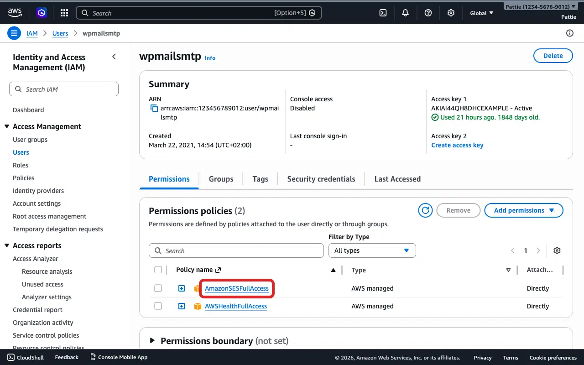The height and width of the screenshot is (365, 584).
Task: Expand the Permissions boundary section
Action: (152, 341)
